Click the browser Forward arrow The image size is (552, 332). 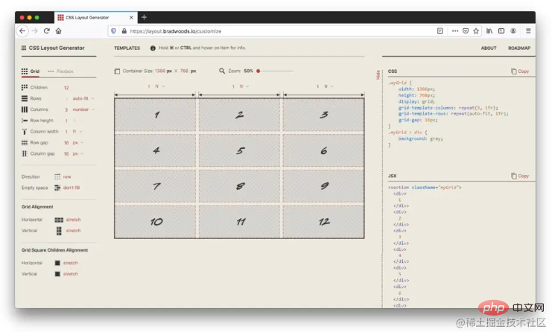[34, 31]
